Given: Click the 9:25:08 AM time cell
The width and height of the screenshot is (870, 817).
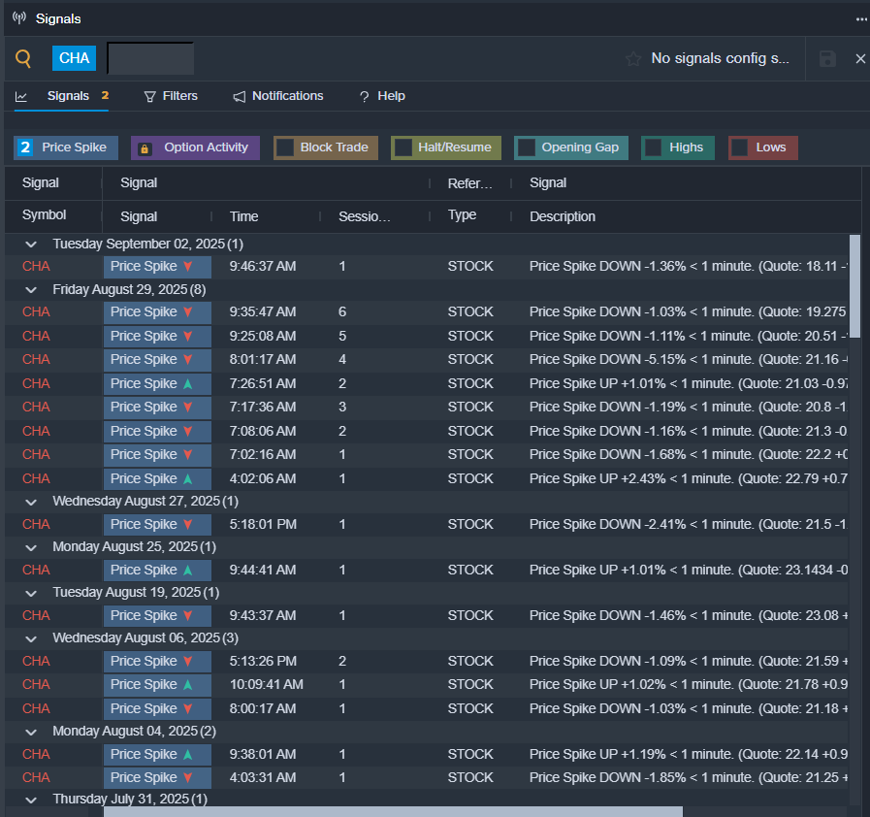Looking at the screenshot, I should point(263,337).
